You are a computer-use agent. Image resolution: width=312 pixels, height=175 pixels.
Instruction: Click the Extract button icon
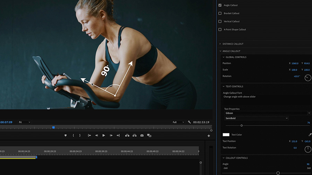[135, 135]
